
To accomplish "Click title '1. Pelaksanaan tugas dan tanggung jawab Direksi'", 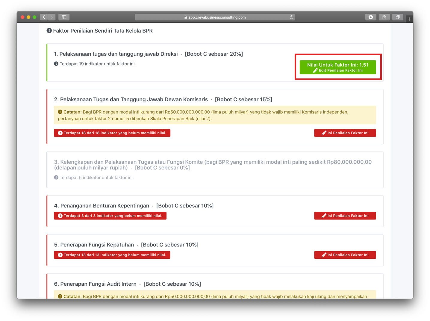I will tap(116, 54).
